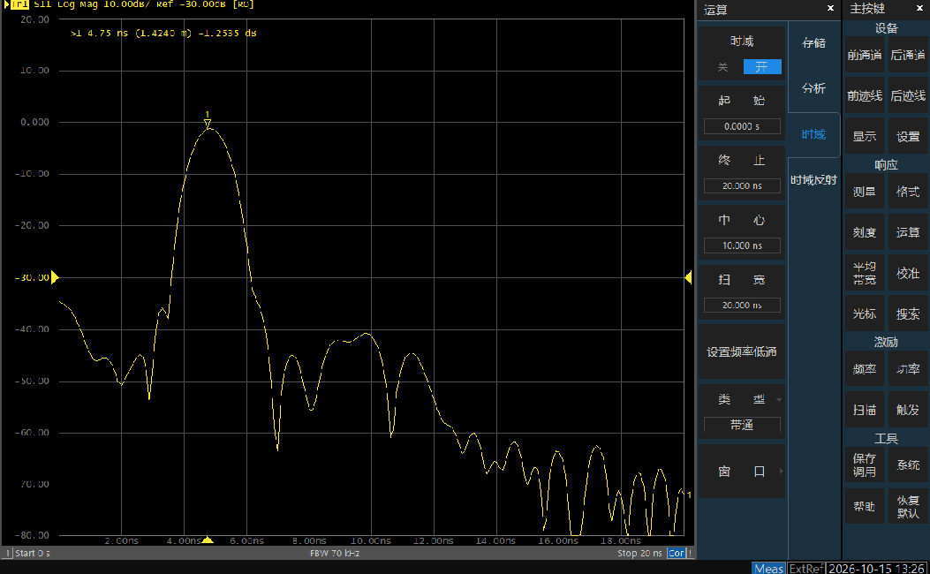Screen dimensions: 930x574
Task: Click marker position triangle on time axis
Action: click(x=207, y=540)
